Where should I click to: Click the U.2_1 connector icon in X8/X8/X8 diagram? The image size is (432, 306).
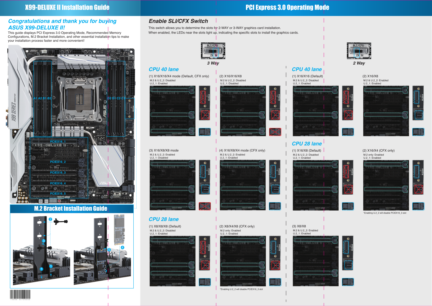click(205, 282)
